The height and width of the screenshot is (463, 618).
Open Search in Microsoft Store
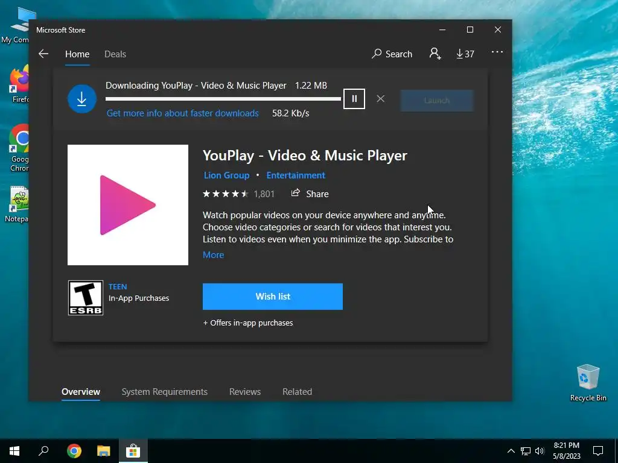tap(392, 54)
